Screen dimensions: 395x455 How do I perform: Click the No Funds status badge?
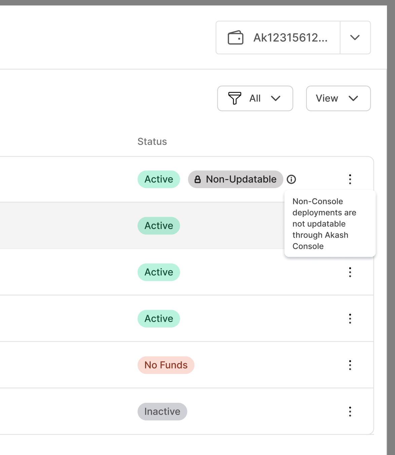[x=166, y=365]
